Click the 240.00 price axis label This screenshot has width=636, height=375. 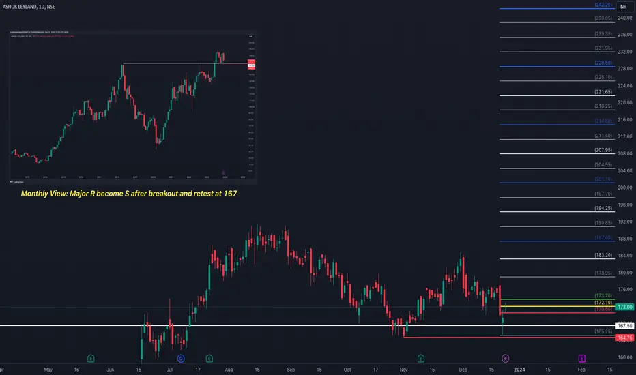tap(624, 18)
